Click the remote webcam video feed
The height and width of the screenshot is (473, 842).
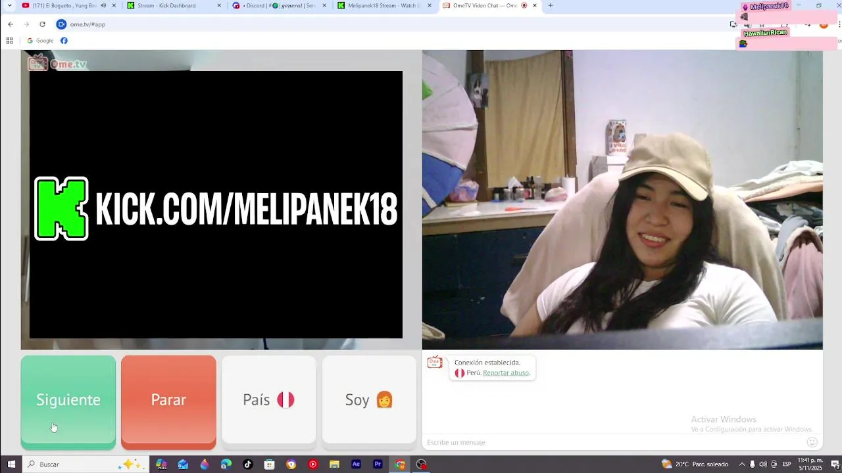point(622,200)
